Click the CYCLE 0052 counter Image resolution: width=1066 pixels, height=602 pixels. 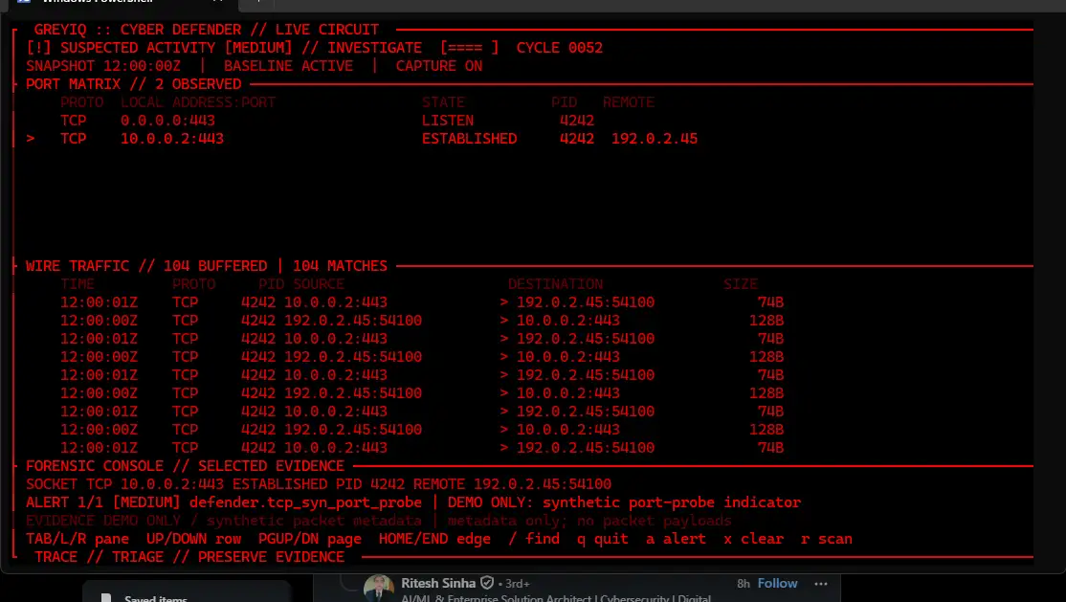coord(560,48)
